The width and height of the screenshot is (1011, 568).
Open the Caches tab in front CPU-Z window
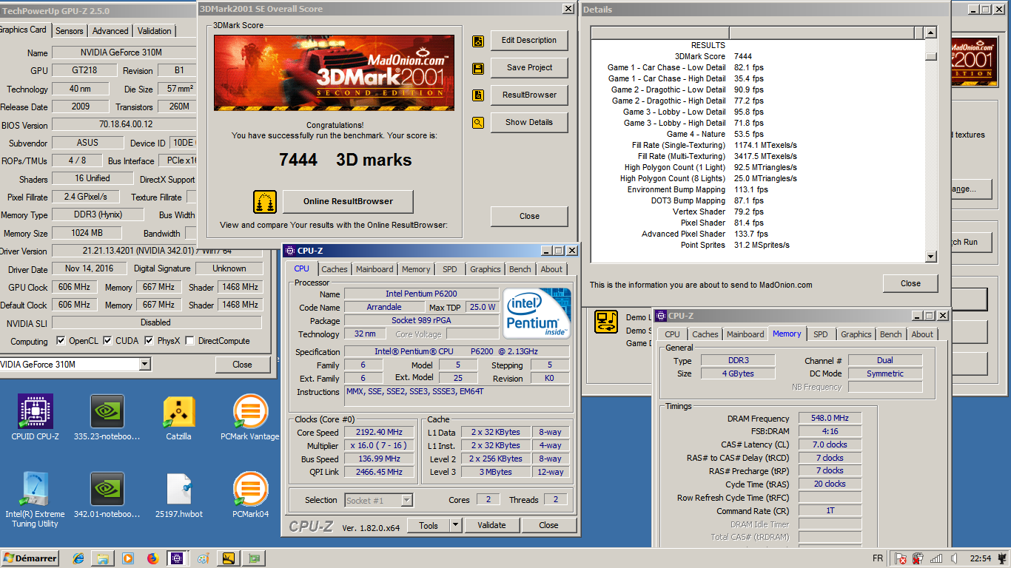click(x=335, y=269)
